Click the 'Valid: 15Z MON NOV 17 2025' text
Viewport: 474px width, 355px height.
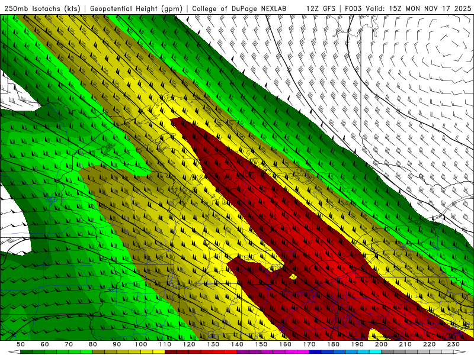coord(418,8)
